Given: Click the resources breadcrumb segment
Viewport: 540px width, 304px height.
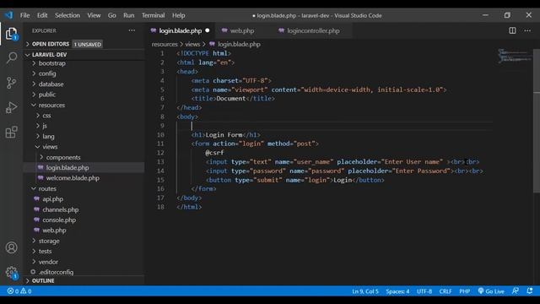Looking at the screenshot, I should click(x=165, y=44).
